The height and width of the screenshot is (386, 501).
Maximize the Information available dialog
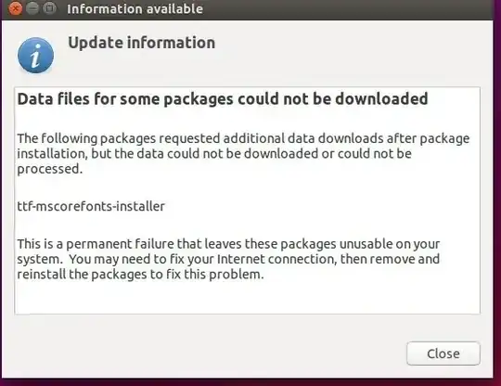(49, 8)
